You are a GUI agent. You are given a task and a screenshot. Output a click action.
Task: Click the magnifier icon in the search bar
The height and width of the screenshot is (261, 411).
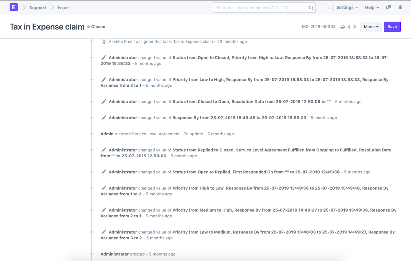pos(311,8)
